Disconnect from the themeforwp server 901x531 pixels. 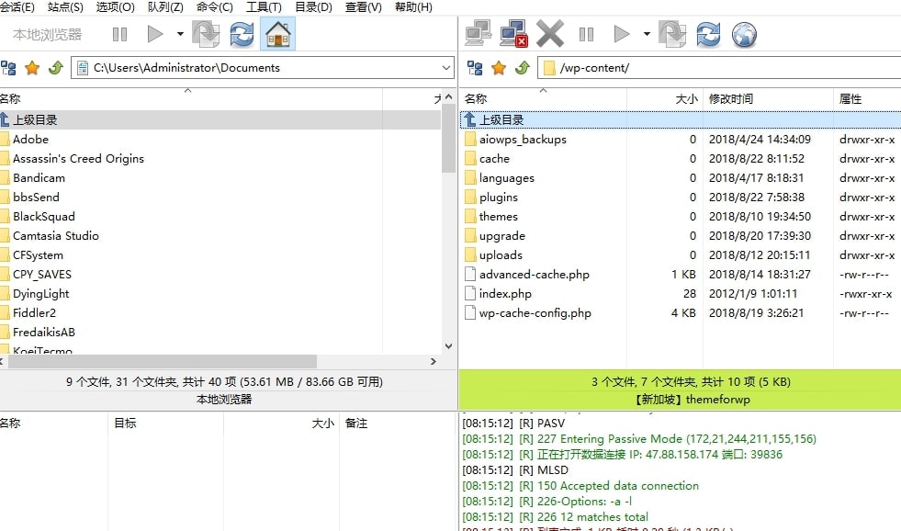[512, 35]
